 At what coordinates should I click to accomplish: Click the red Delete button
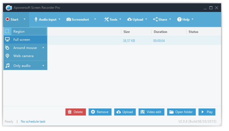coord(76,112)
